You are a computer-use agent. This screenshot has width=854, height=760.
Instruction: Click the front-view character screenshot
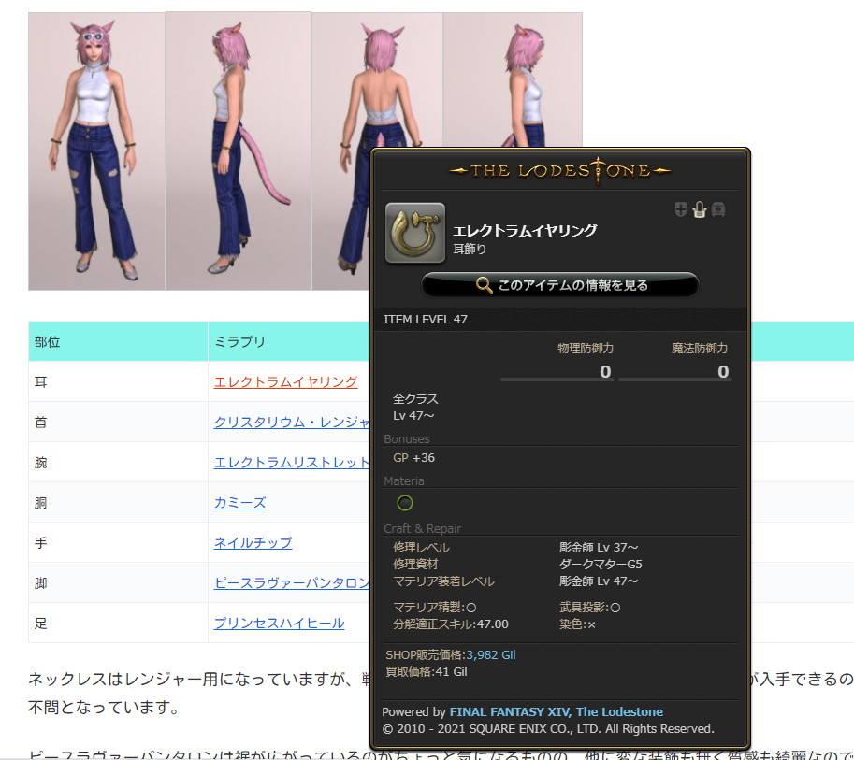pyautogui.click(x=97, y=151)
